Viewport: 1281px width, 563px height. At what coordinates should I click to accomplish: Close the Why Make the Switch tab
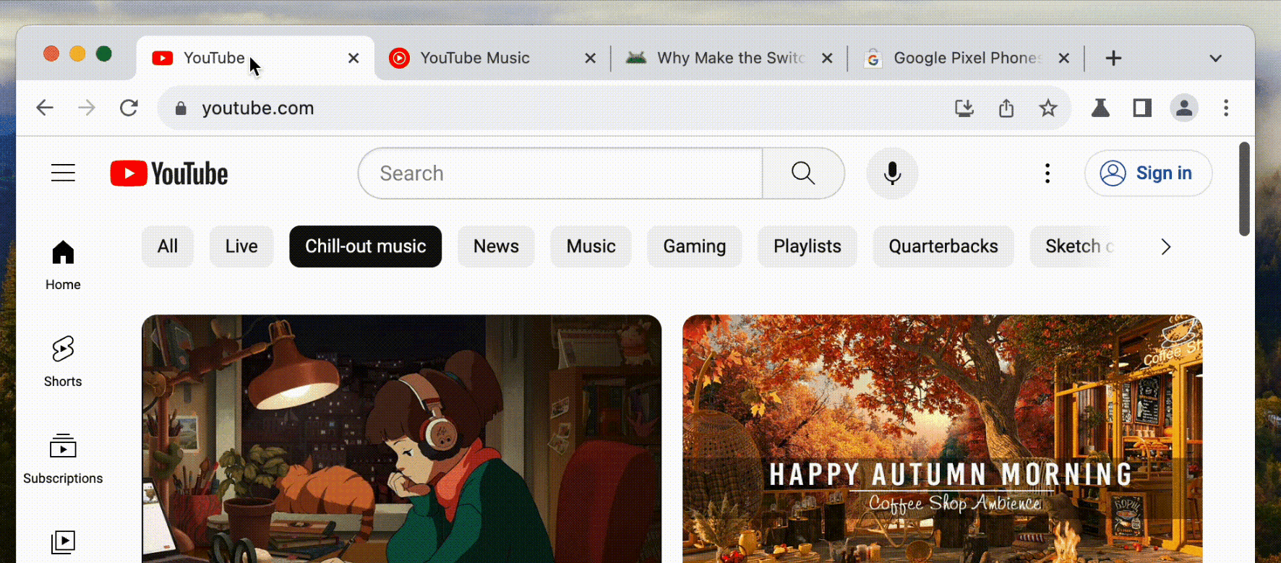(x=827, y=58)
